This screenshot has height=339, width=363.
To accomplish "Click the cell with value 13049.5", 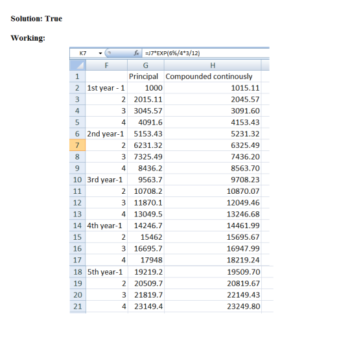I will pos(146,214).
